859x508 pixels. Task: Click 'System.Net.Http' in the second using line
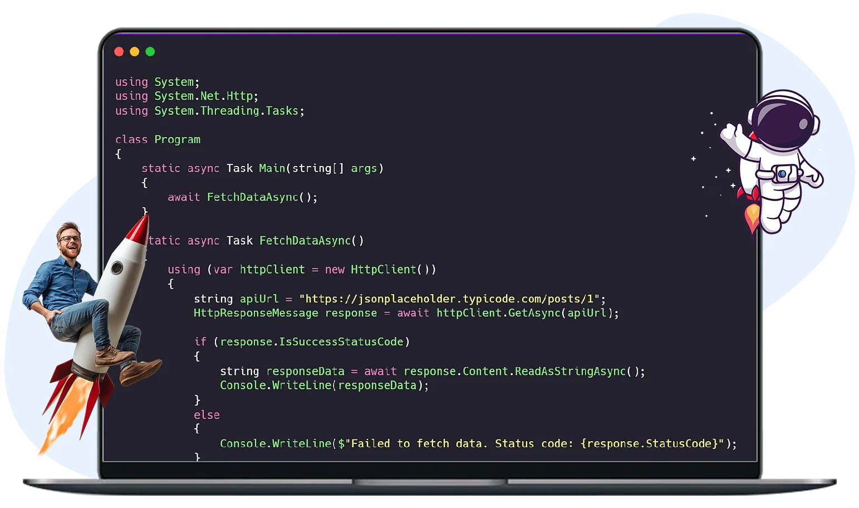[203, 96]
